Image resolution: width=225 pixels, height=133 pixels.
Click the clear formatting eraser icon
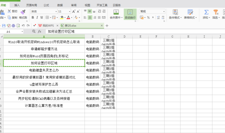tap(76, 17)
